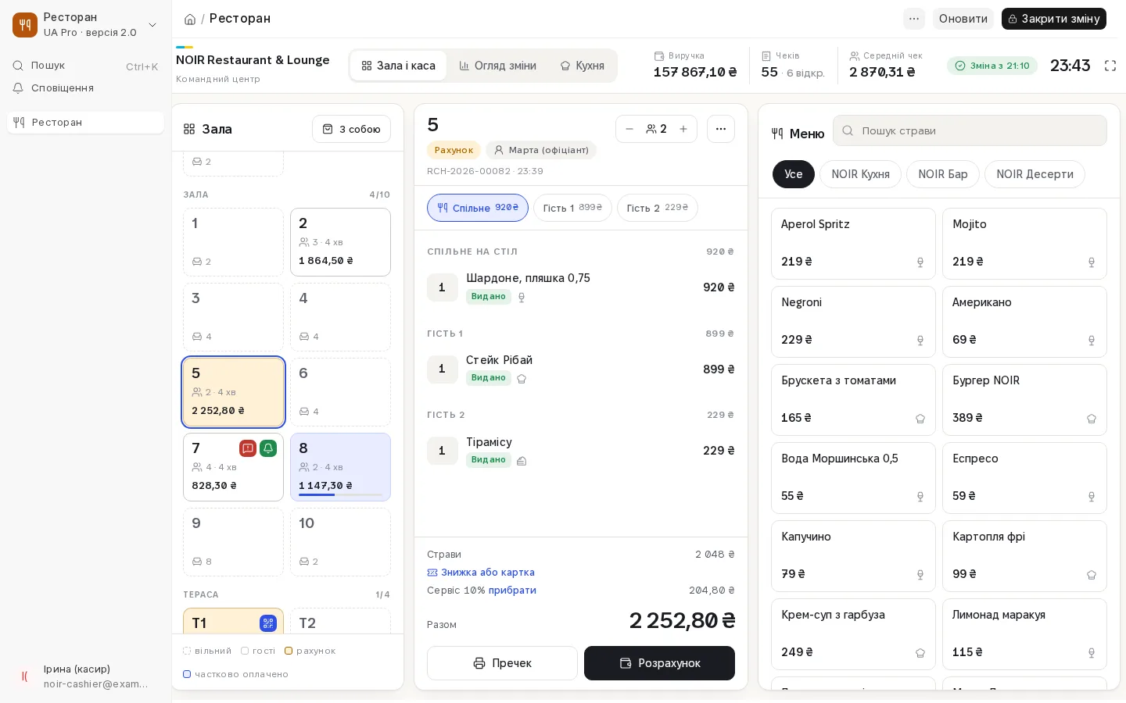Decrease the guest count with the minus

(x=629, y=129)
